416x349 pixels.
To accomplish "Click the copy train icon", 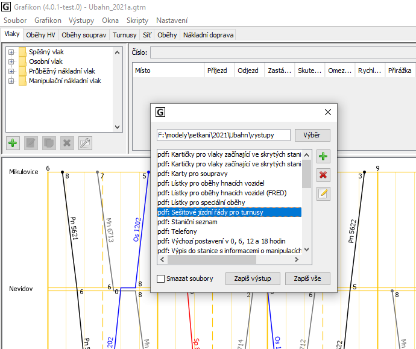I will pos(49,143).
